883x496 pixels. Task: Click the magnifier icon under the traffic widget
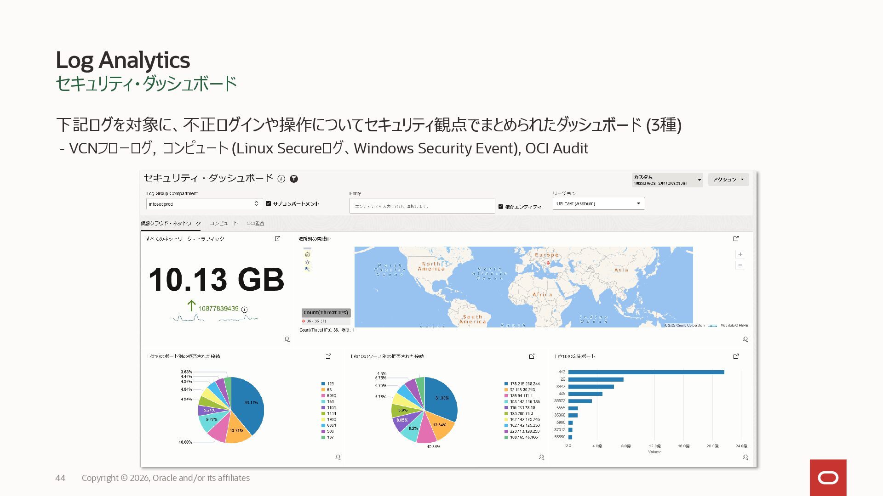(x=287, y=339)
